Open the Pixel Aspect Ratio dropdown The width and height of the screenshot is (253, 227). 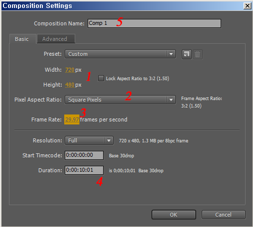point(120,100)
